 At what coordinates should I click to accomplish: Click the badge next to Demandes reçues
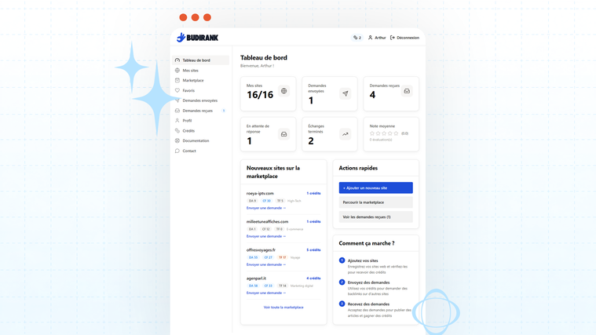(224, 111)
